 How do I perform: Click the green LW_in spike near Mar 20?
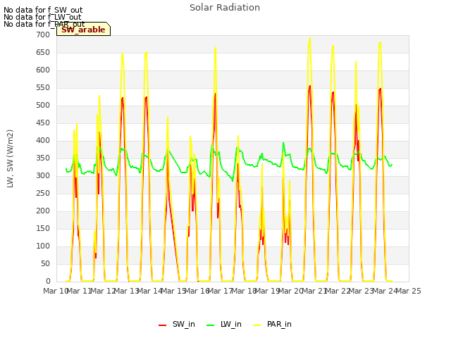(283, 143)
